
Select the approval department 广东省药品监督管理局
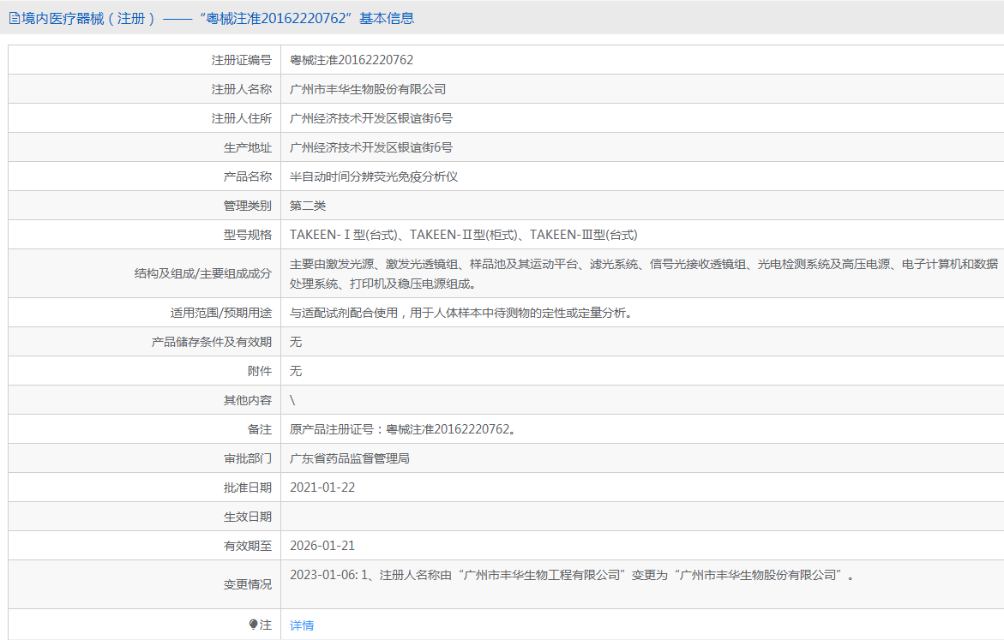tap(350, 458)
